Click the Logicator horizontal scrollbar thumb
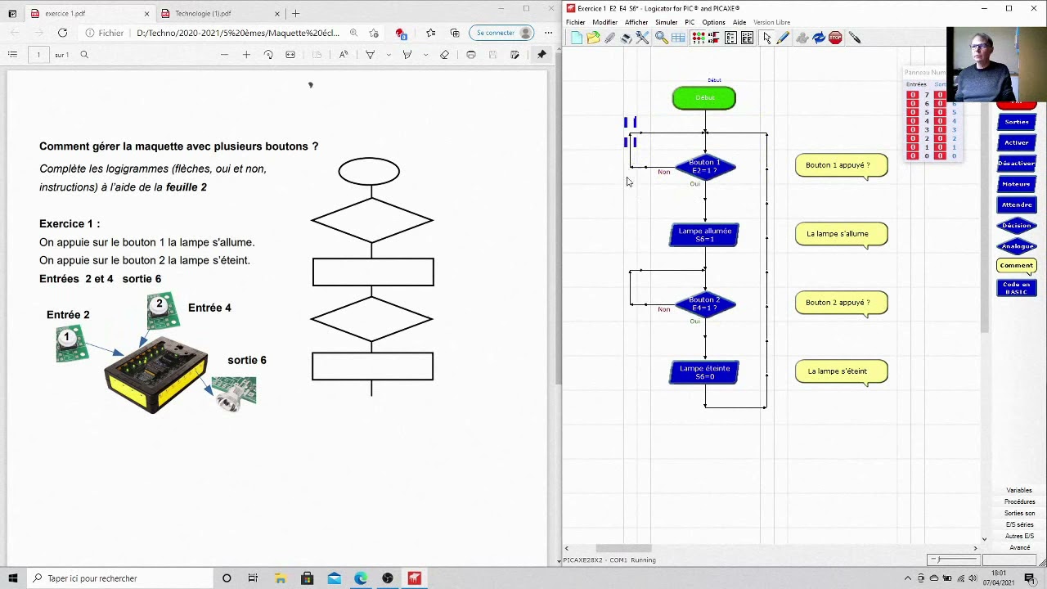This screenshot has height=589, width=1047. pos(623,548)
